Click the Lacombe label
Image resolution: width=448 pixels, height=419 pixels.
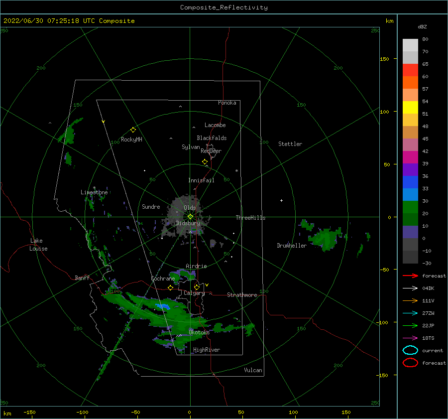215,125
